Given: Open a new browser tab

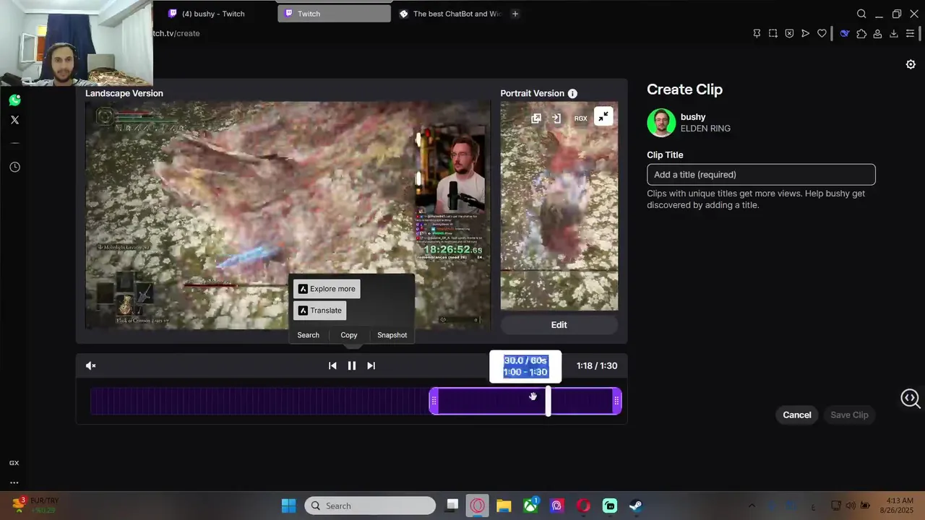Looking at the screenshot, I should (515, 14).
